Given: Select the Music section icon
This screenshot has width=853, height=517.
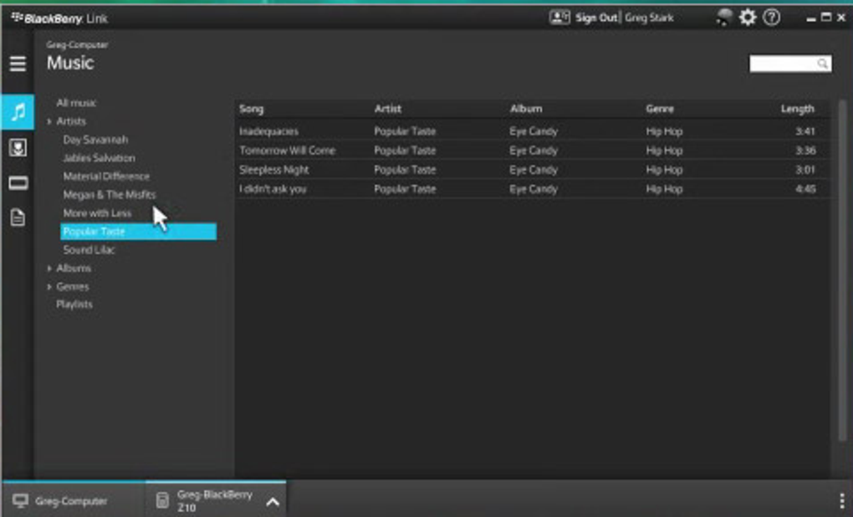Looking at the screenshot, I should point(18,112).
